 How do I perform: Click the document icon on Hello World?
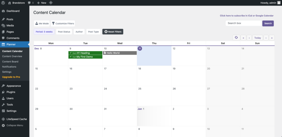105,53
